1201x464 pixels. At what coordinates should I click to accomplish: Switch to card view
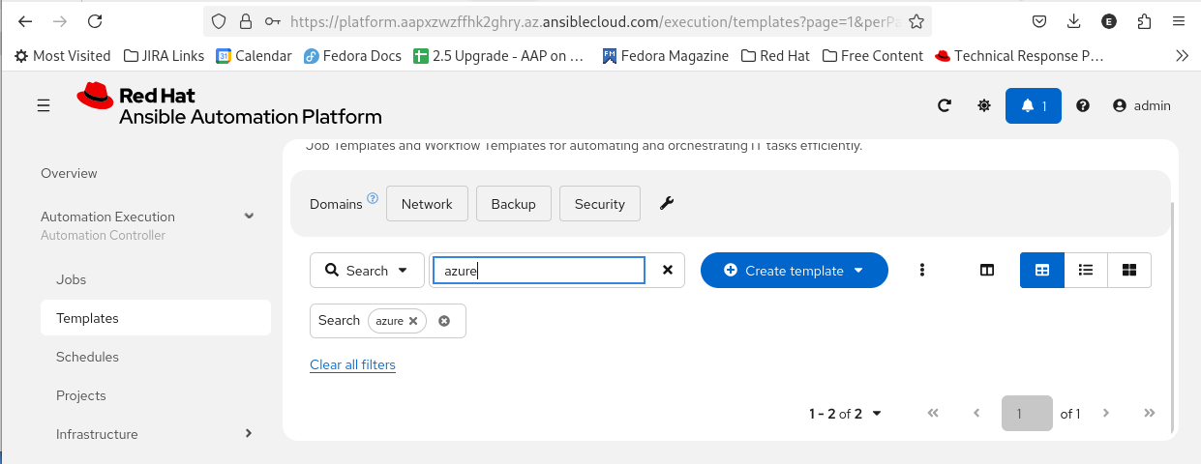(x=1128, y=271)
